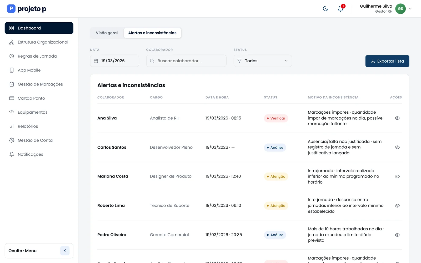This screenshot has height=263, width=421.
Task: Select Alertas e inconsistências tab
Action: pyautogui.click(x=152, y=33)
